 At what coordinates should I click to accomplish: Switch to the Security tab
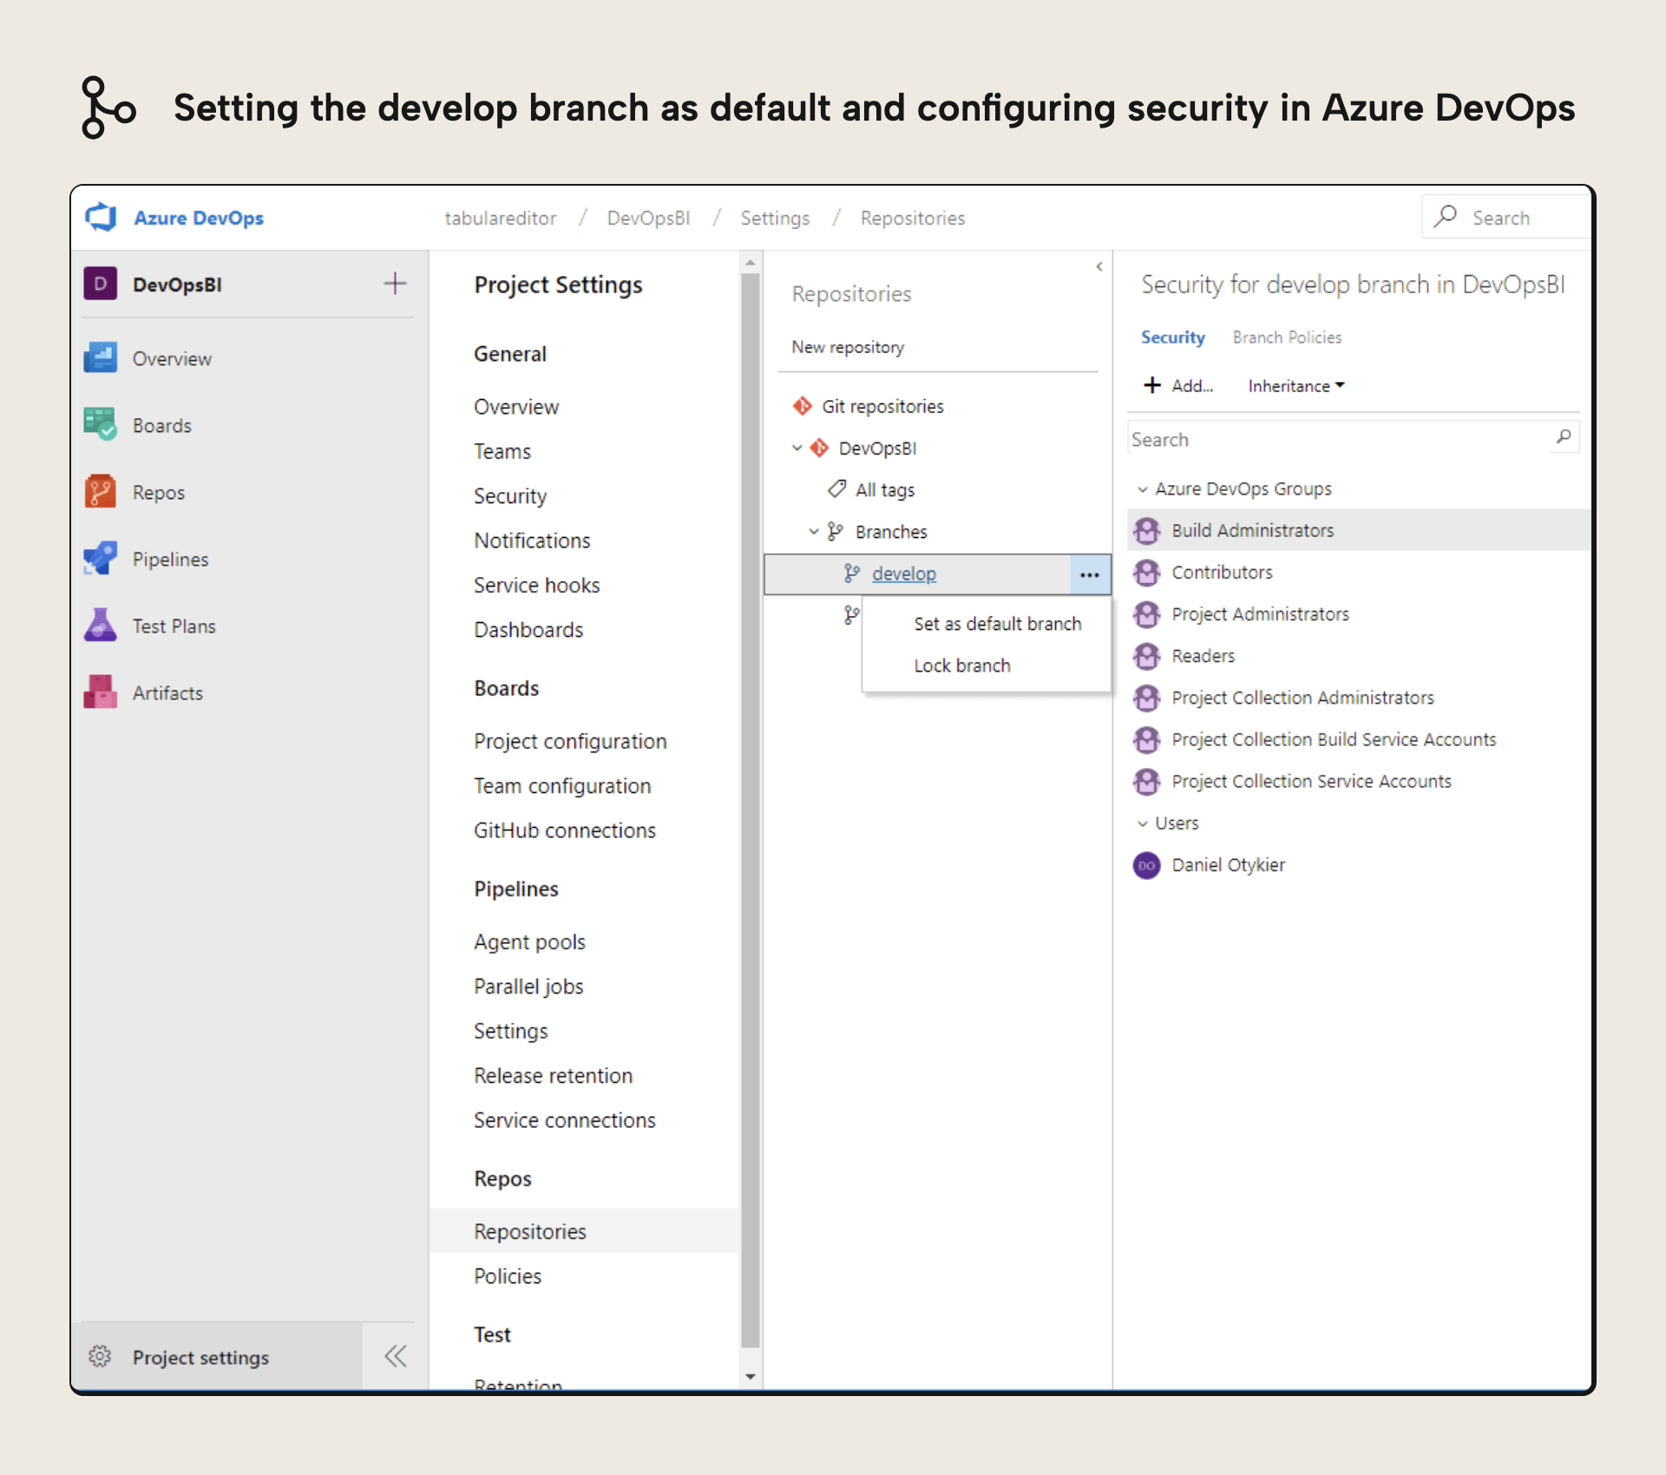click(1172, 337)
